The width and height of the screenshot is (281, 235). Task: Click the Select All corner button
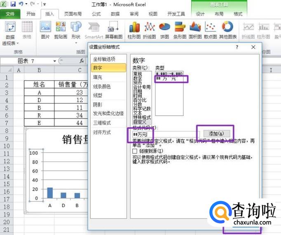pyautogui.click(x=7, y=70)
